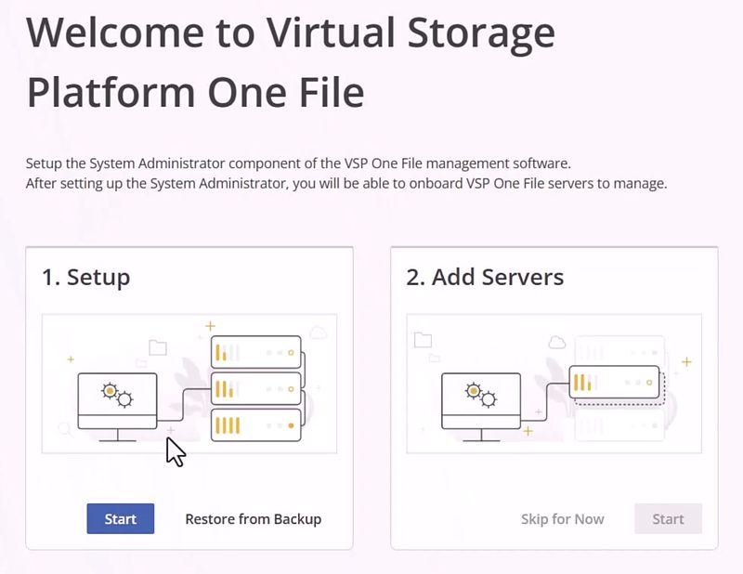Click the greyed Start button under Add Servers
743x574 pixels.
(x=668, y=518)
